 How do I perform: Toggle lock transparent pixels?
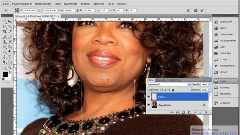click(162, 90)
